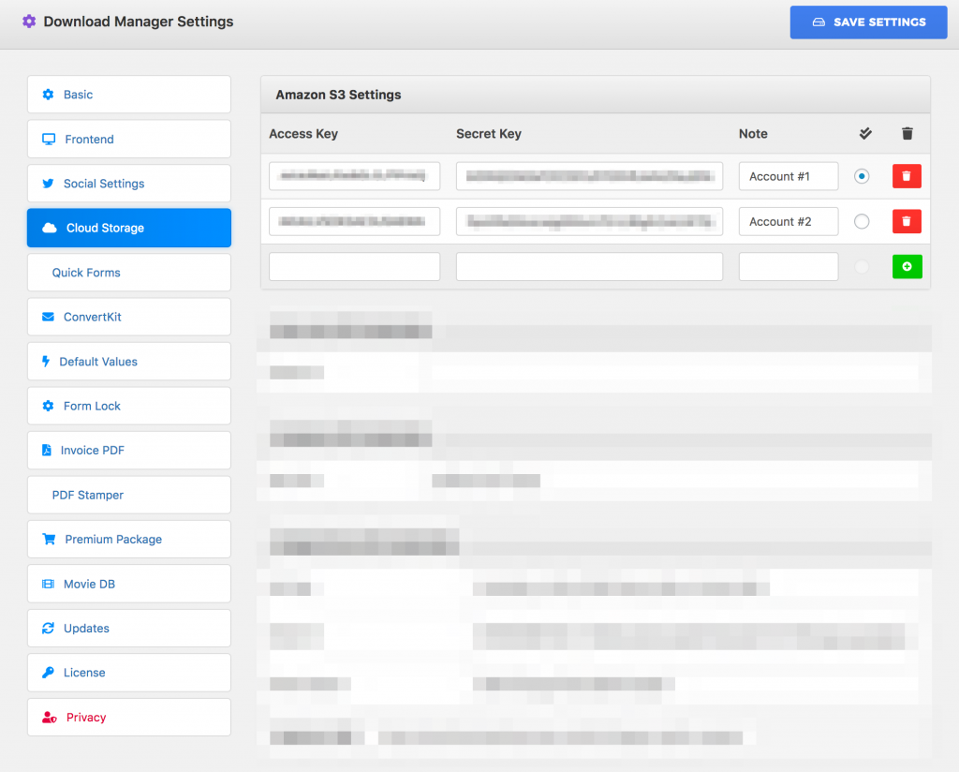Delete Account #2 using its red trash button

(x=907, y=221)
